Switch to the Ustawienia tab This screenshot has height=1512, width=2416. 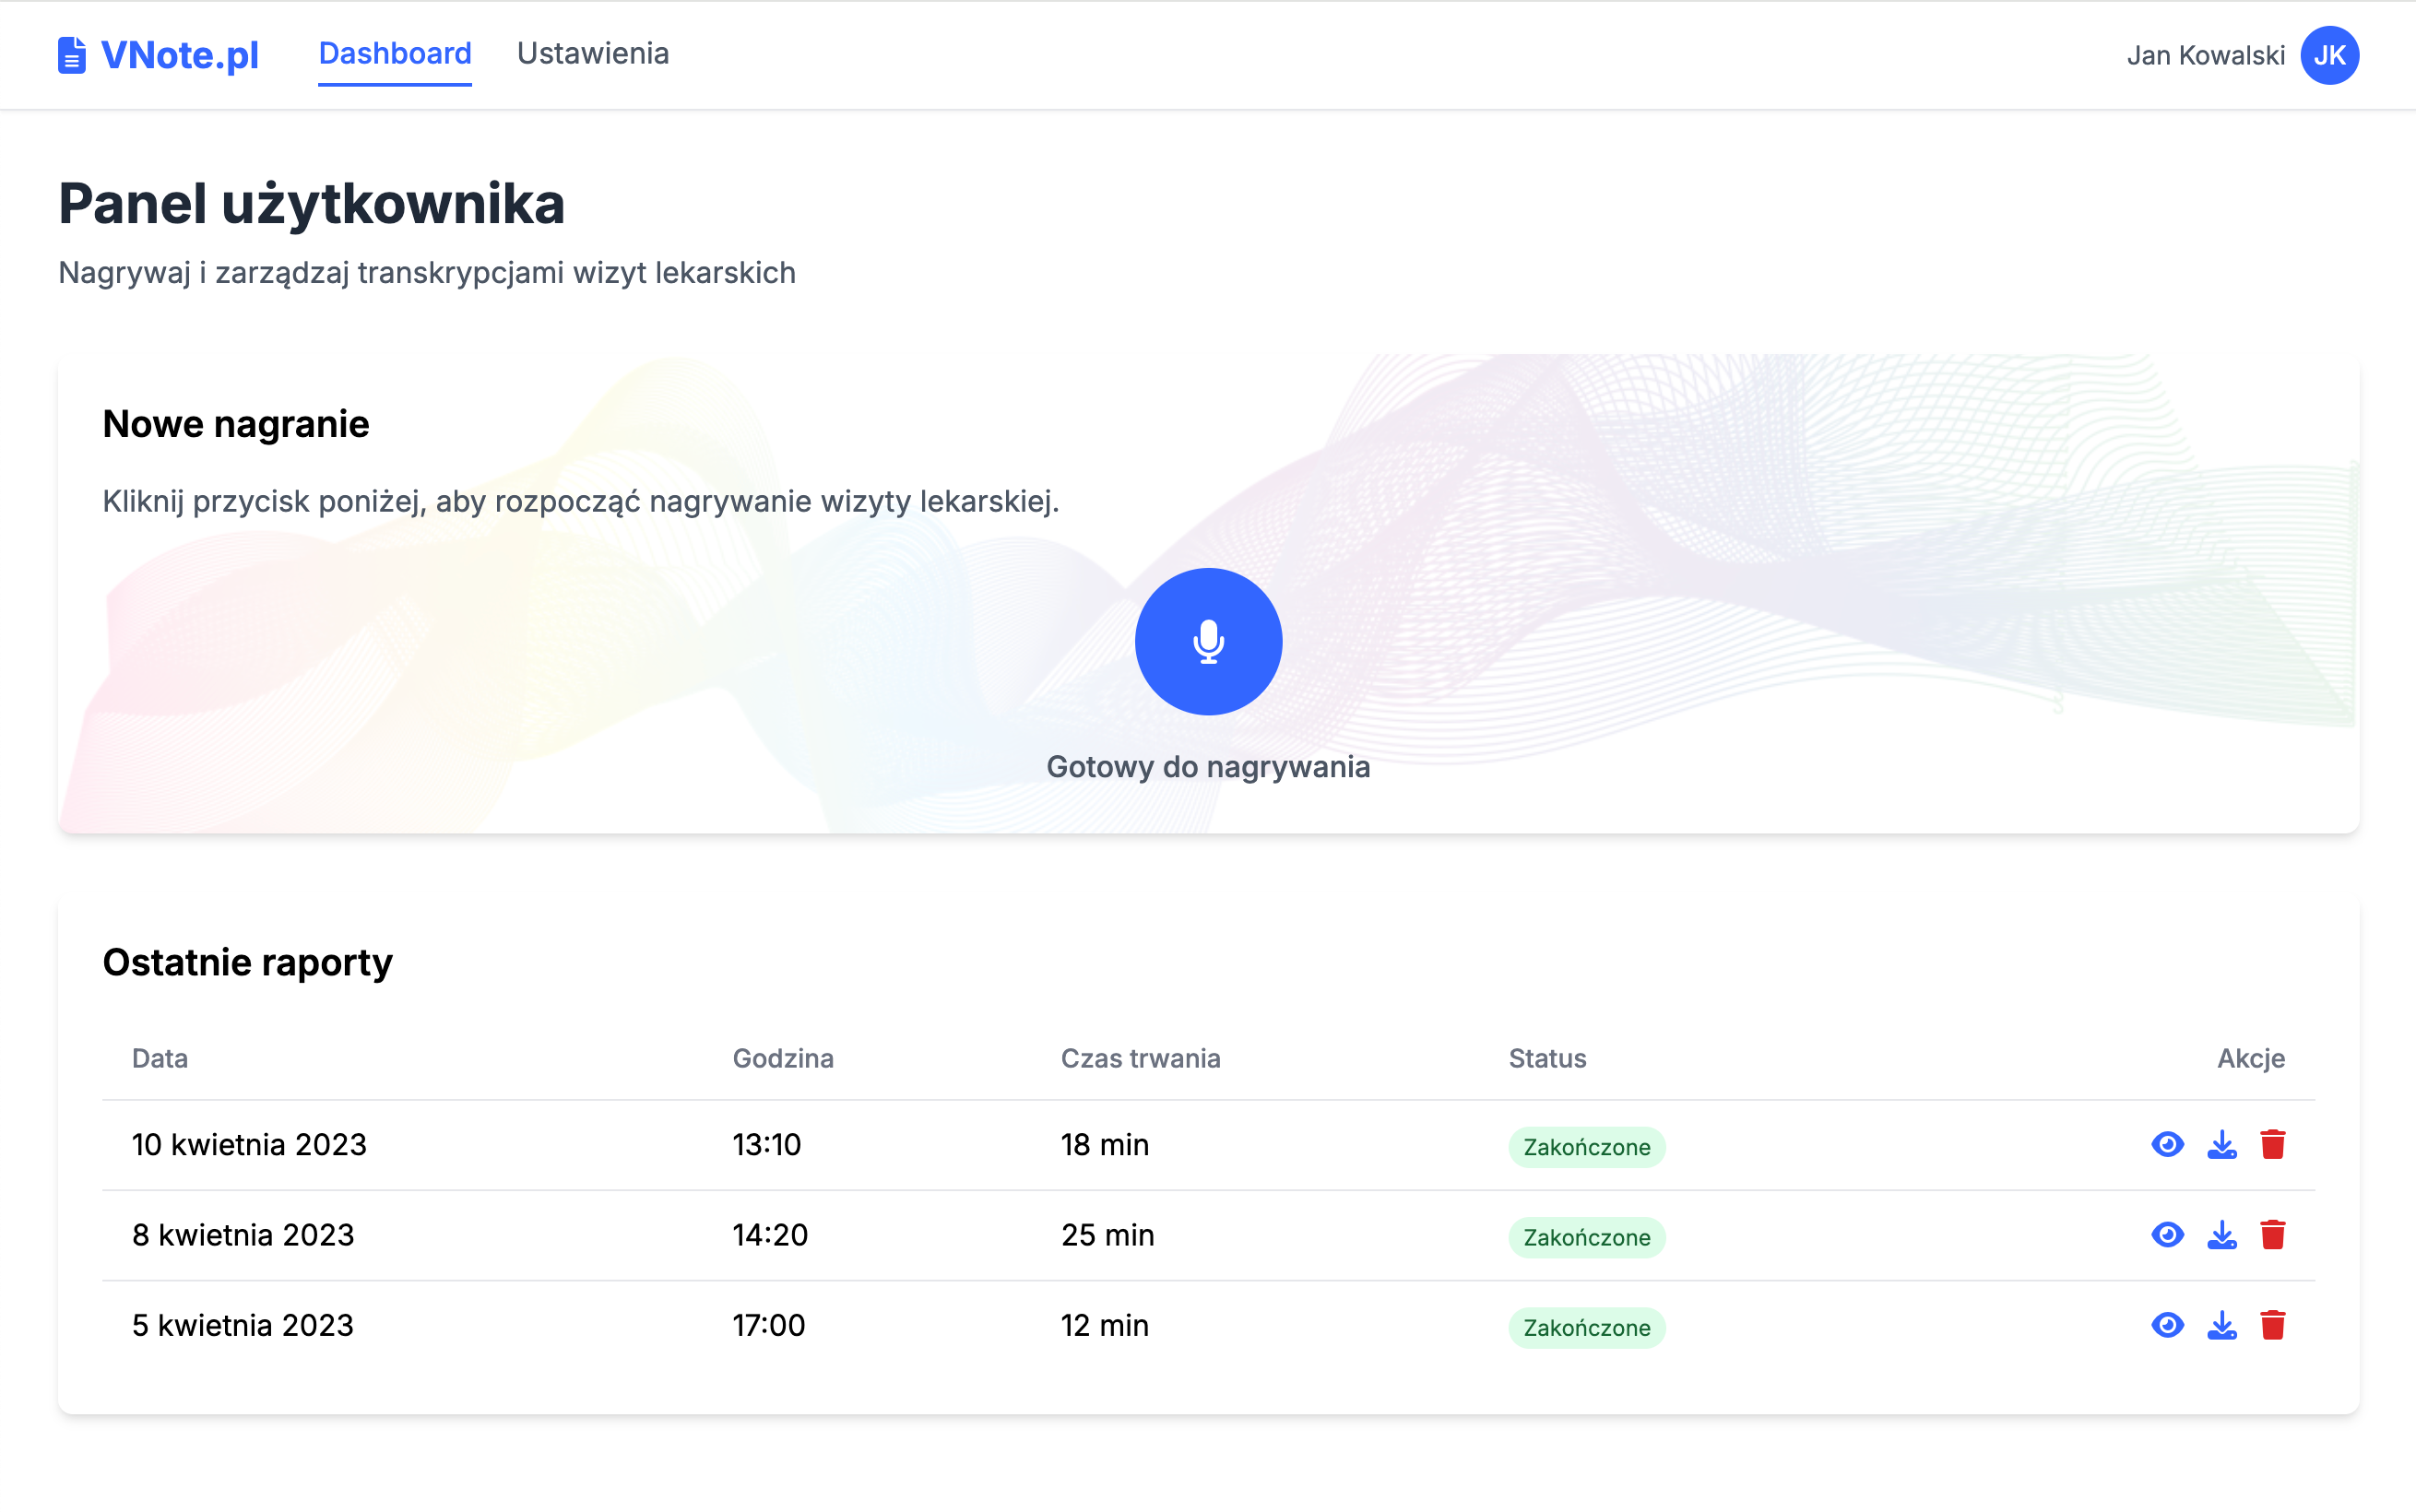[x=592, y=53]
